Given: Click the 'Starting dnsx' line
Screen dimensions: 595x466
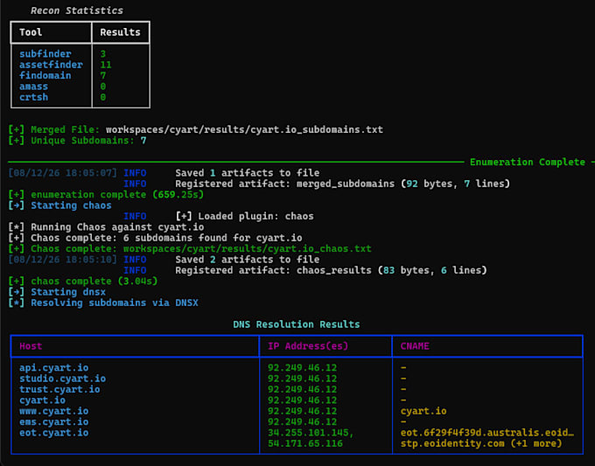Looking at the screenshot, I should coord(57,292).
